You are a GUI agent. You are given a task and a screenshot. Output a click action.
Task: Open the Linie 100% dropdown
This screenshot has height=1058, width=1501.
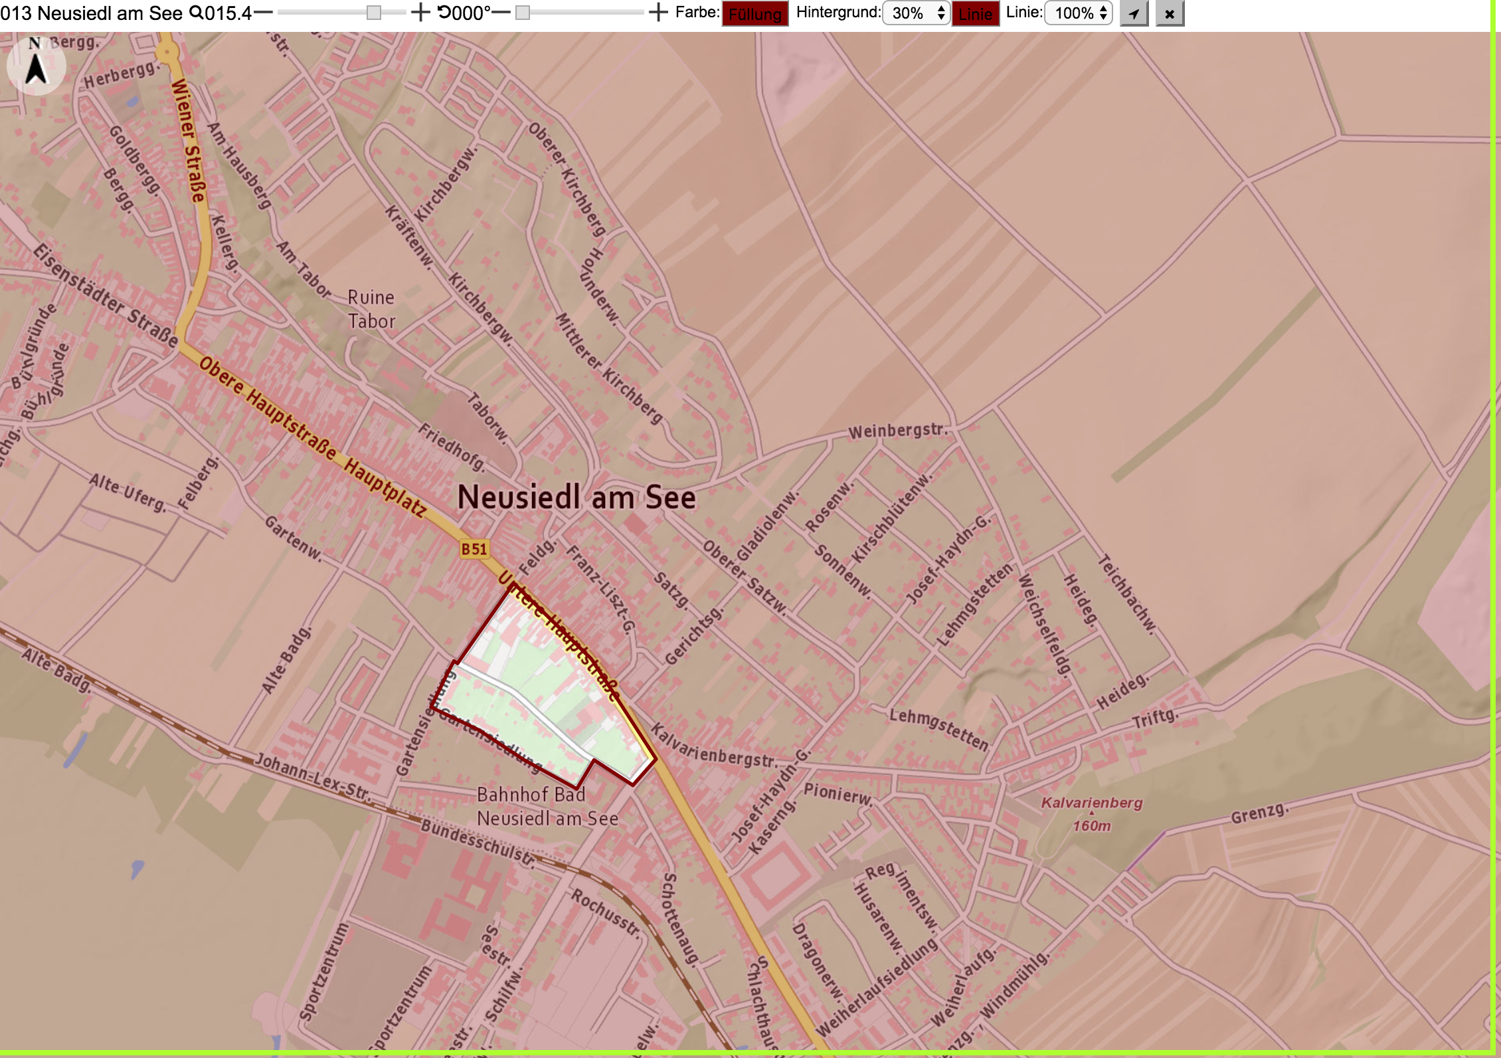tap(1079, 13)
